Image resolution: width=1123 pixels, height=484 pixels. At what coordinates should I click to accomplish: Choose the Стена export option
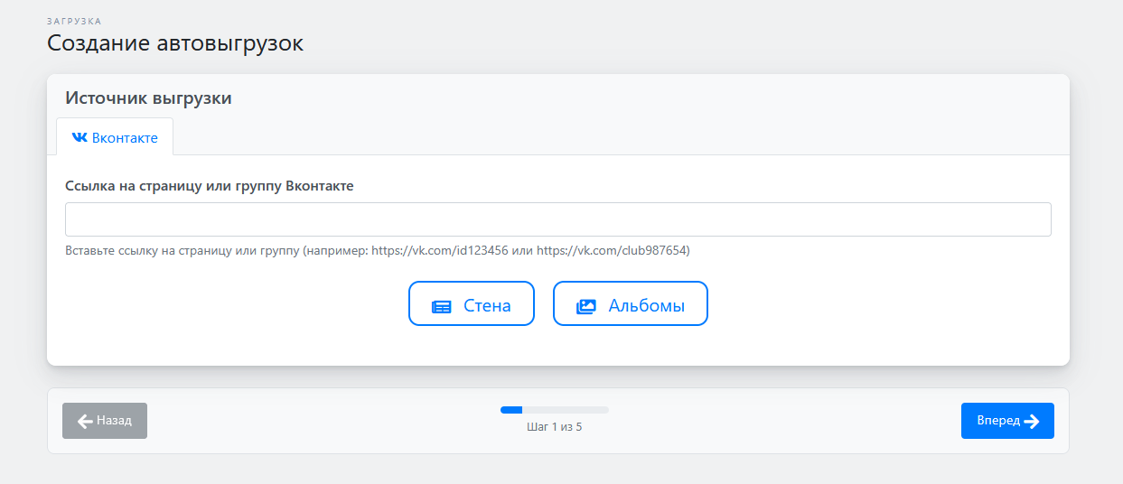[x=472, y=303]
